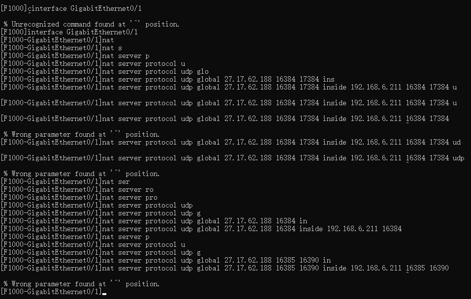Screen dimensions: 471x299
Task: Click the line ending 'inside 192.168.6.211 16385 16390'
Action: [225, 268]
